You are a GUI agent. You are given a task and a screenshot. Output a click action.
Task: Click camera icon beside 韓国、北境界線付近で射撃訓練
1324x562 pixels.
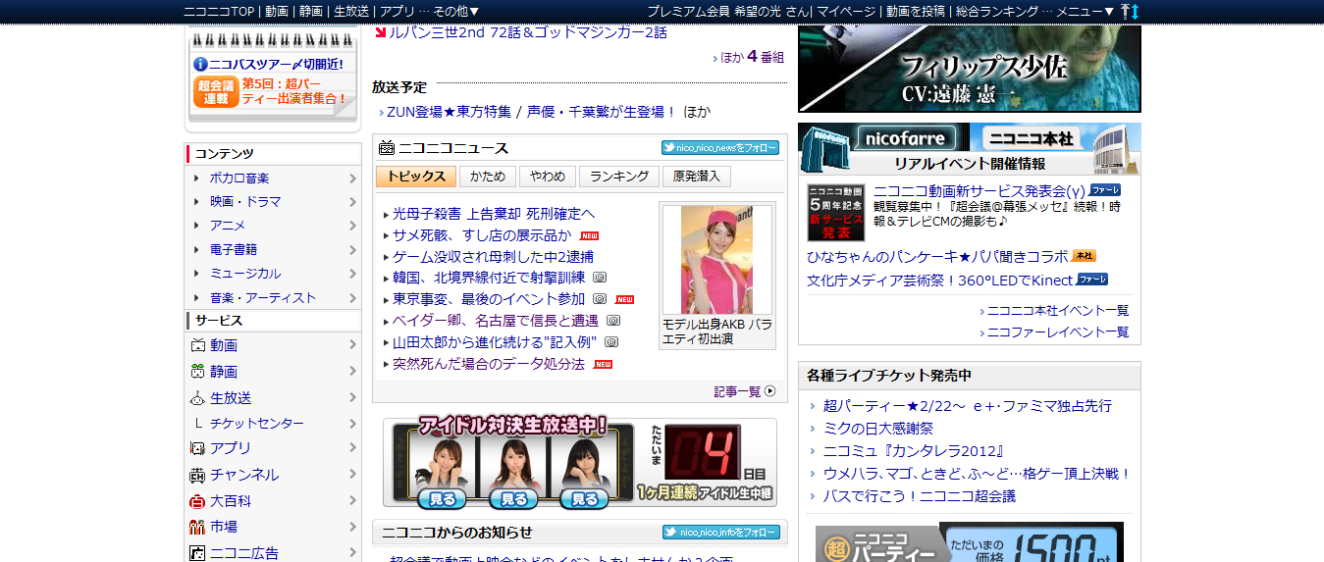coord(600,278)
